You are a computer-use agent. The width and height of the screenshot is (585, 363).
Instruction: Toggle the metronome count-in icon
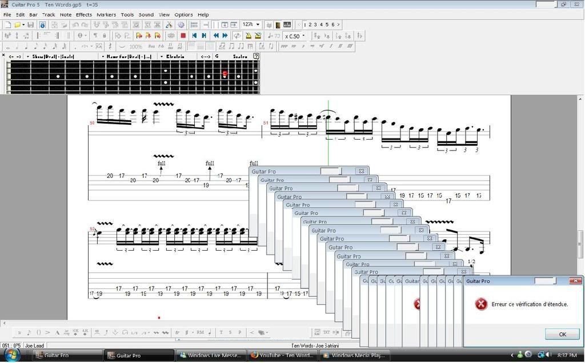click(258, 36)
